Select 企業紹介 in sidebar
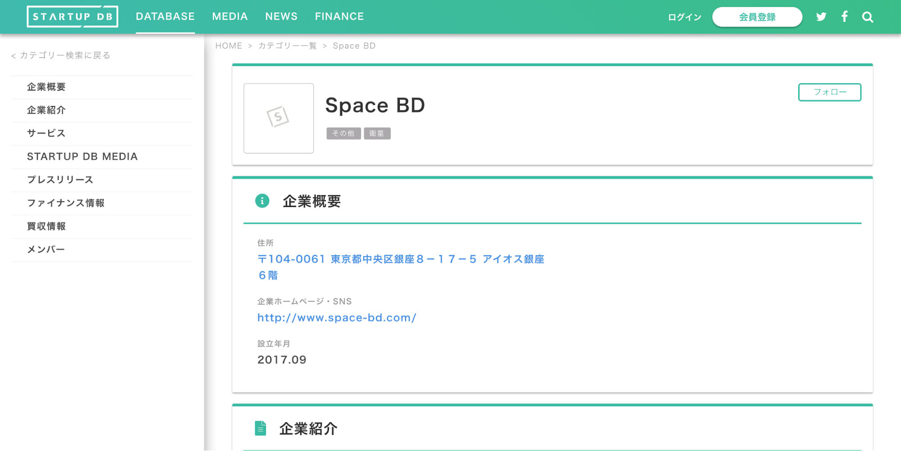The height and width of the screenshot is (451, 901). point(102,110)
